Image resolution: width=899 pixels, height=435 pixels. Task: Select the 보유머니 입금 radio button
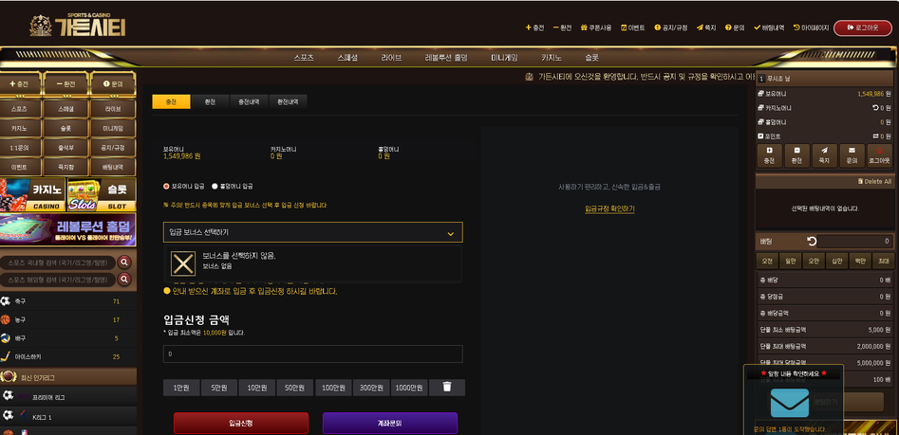pos(167,187)
